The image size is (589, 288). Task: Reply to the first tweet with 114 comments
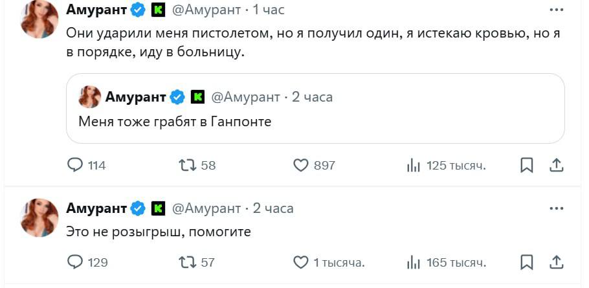(76, 166)
